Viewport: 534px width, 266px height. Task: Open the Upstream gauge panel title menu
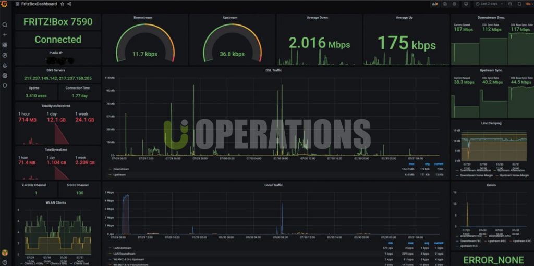230,17
